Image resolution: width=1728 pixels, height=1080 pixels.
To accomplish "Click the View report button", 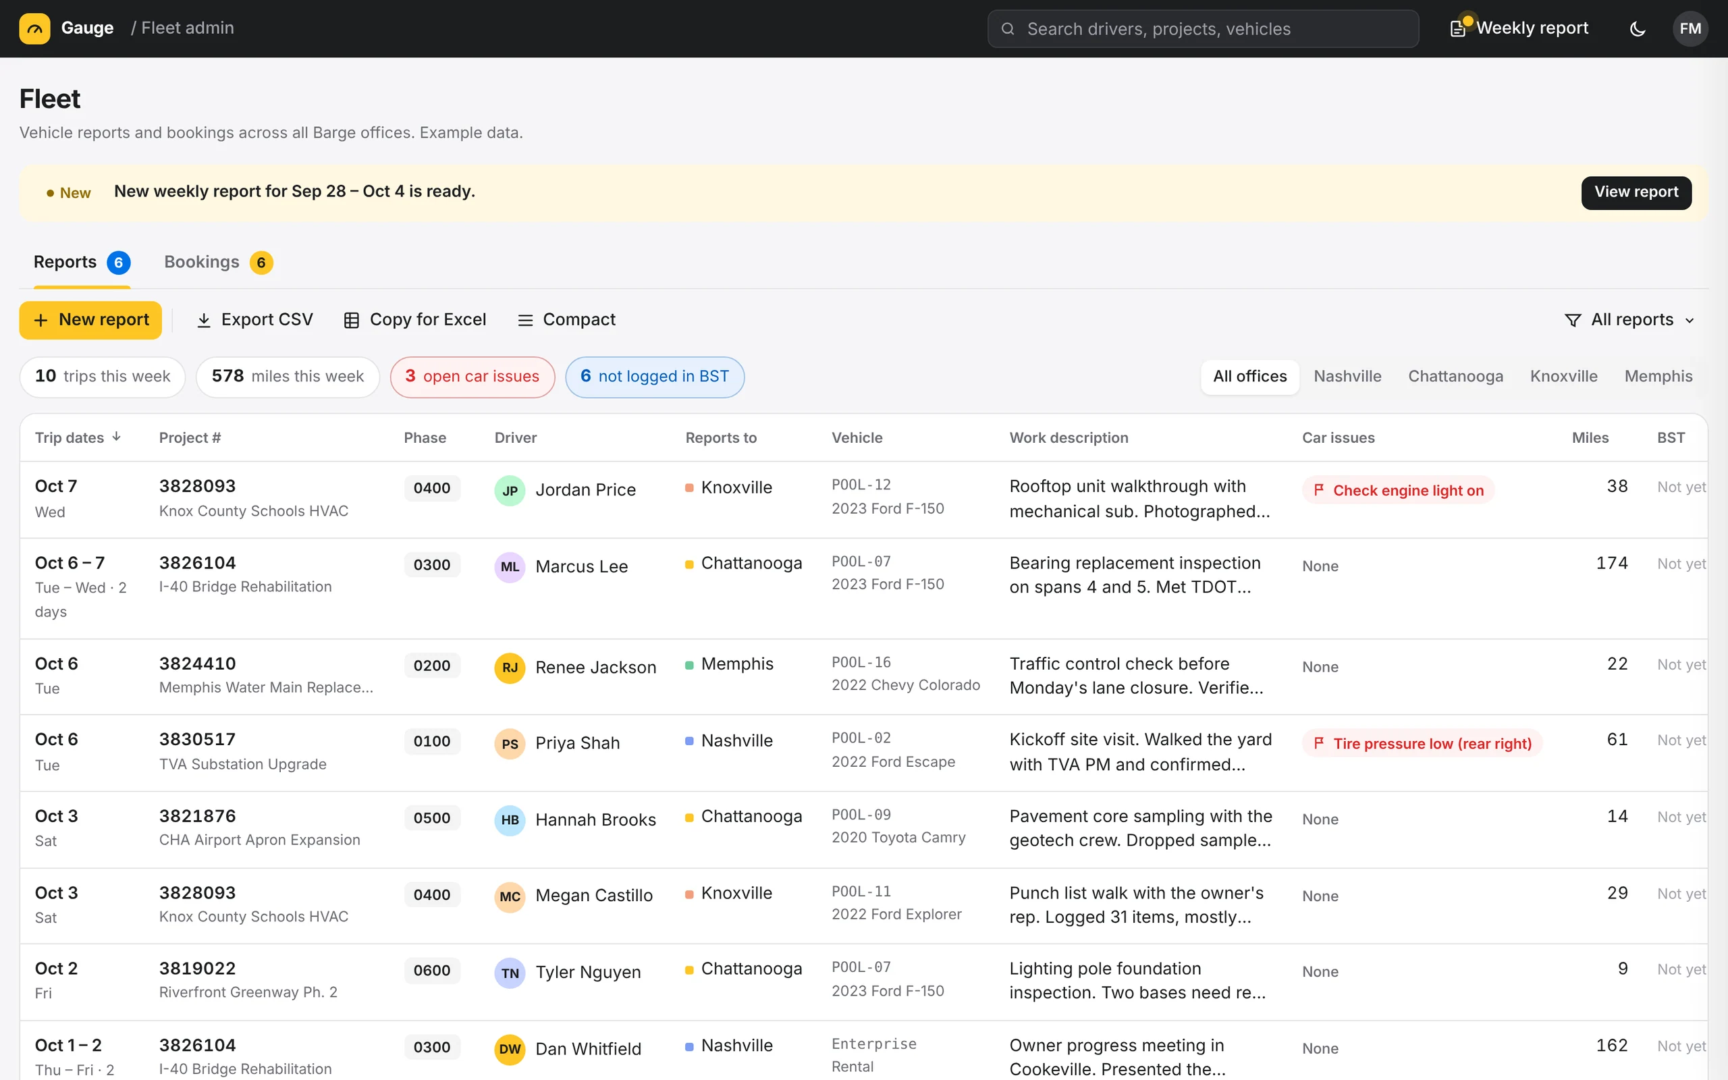I will [x=1636, y=192].
